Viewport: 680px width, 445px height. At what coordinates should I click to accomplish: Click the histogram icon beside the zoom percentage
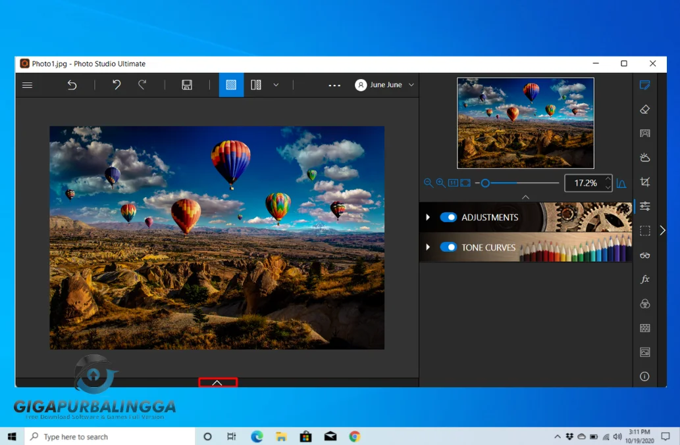coord(621,183)
